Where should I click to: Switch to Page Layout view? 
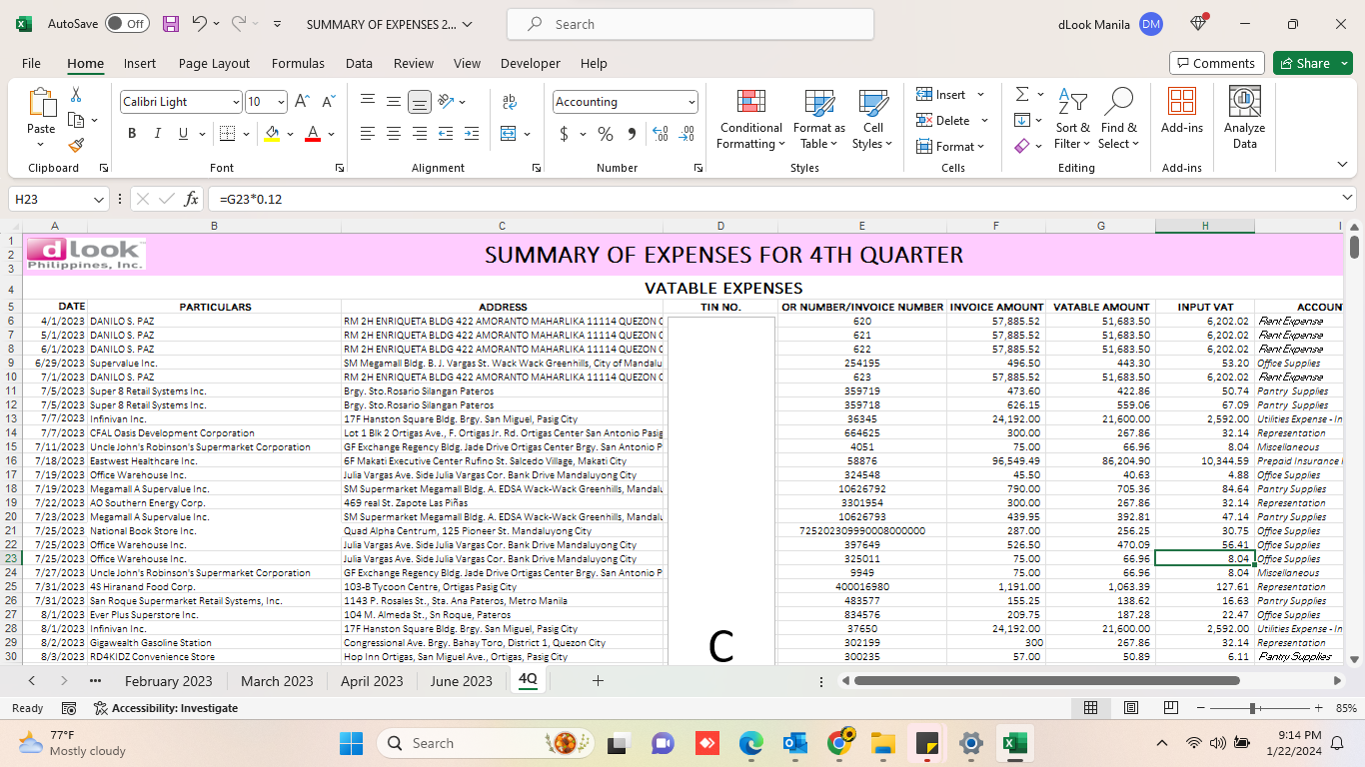[x=1131, y=708]
